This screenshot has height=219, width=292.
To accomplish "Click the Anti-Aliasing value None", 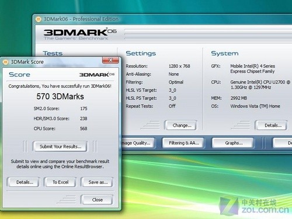I will (173, 74).
